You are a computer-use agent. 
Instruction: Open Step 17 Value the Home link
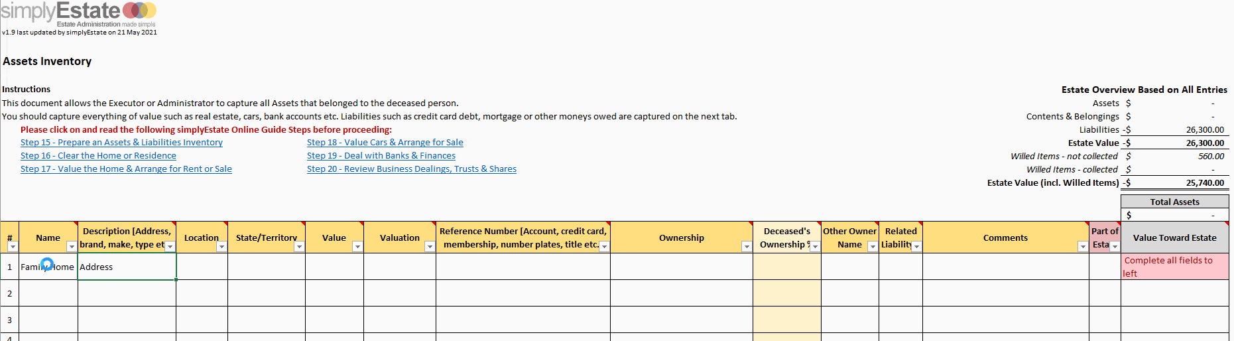click(126, 169)
